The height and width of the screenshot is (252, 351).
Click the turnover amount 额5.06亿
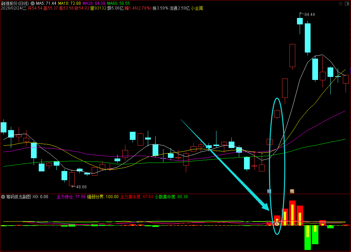(x=115, y=8)
